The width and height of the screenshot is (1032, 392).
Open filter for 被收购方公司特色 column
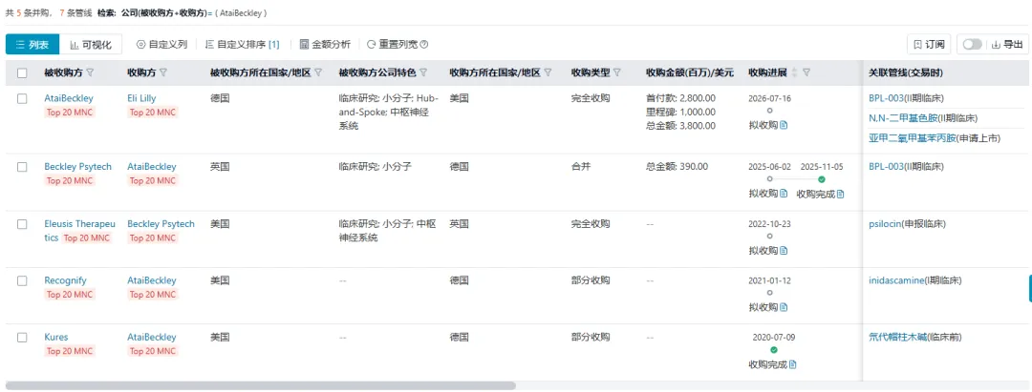pos(424,72)
